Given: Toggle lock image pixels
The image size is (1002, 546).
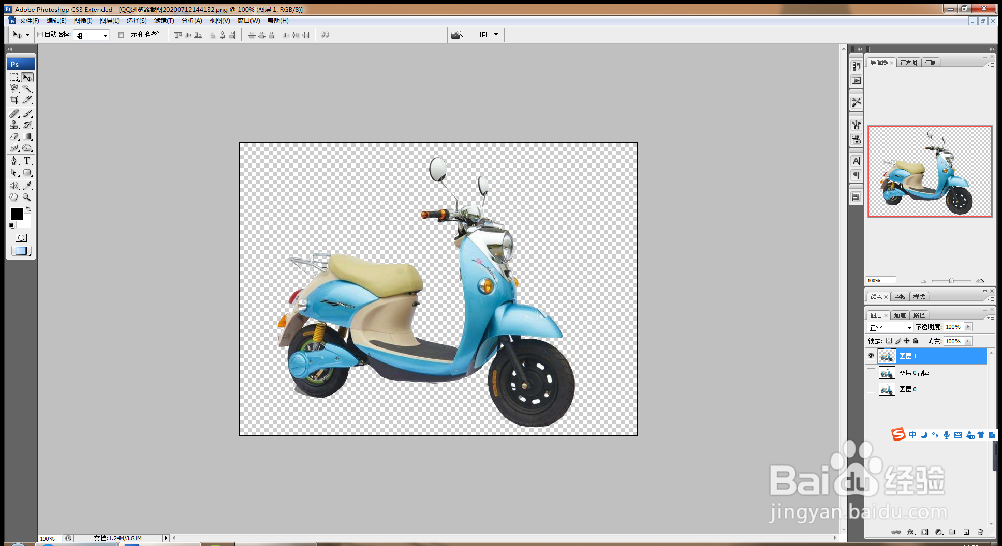Looking at the screenshot, I should (x=898, y=341).
